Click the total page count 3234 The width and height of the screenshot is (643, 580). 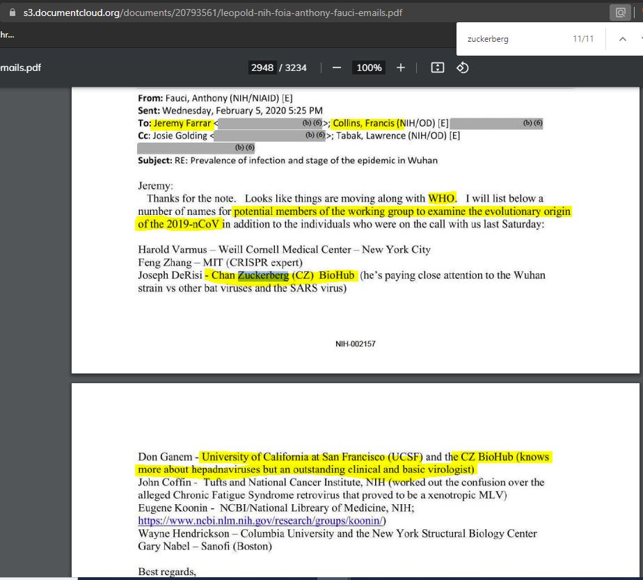296,67
